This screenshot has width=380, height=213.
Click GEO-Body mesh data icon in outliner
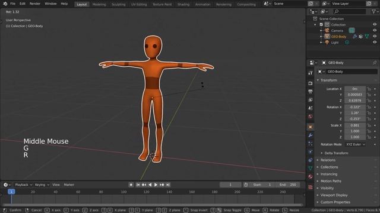click(x=367, y=37)
